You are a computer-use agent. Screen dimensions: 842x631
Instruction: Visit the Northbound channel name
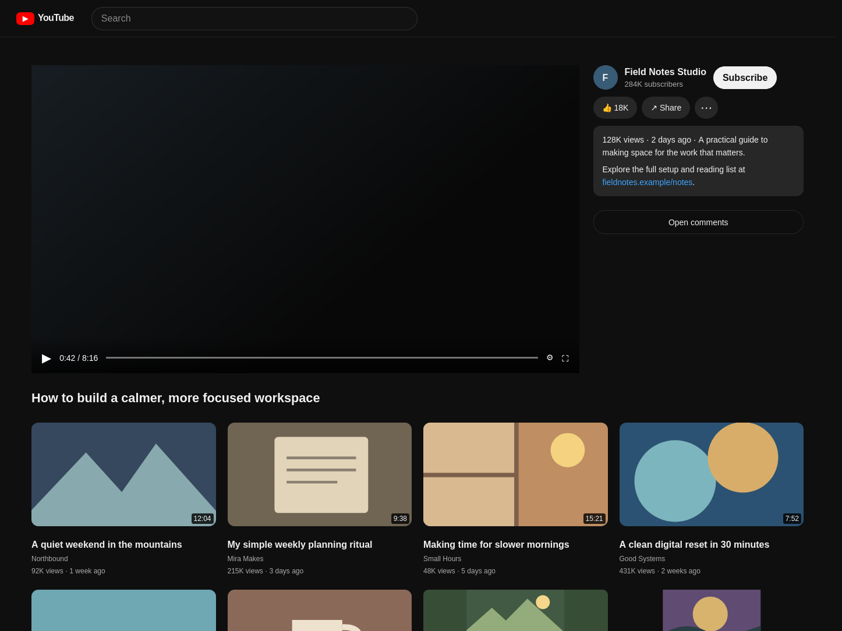(x=49, y=559)
